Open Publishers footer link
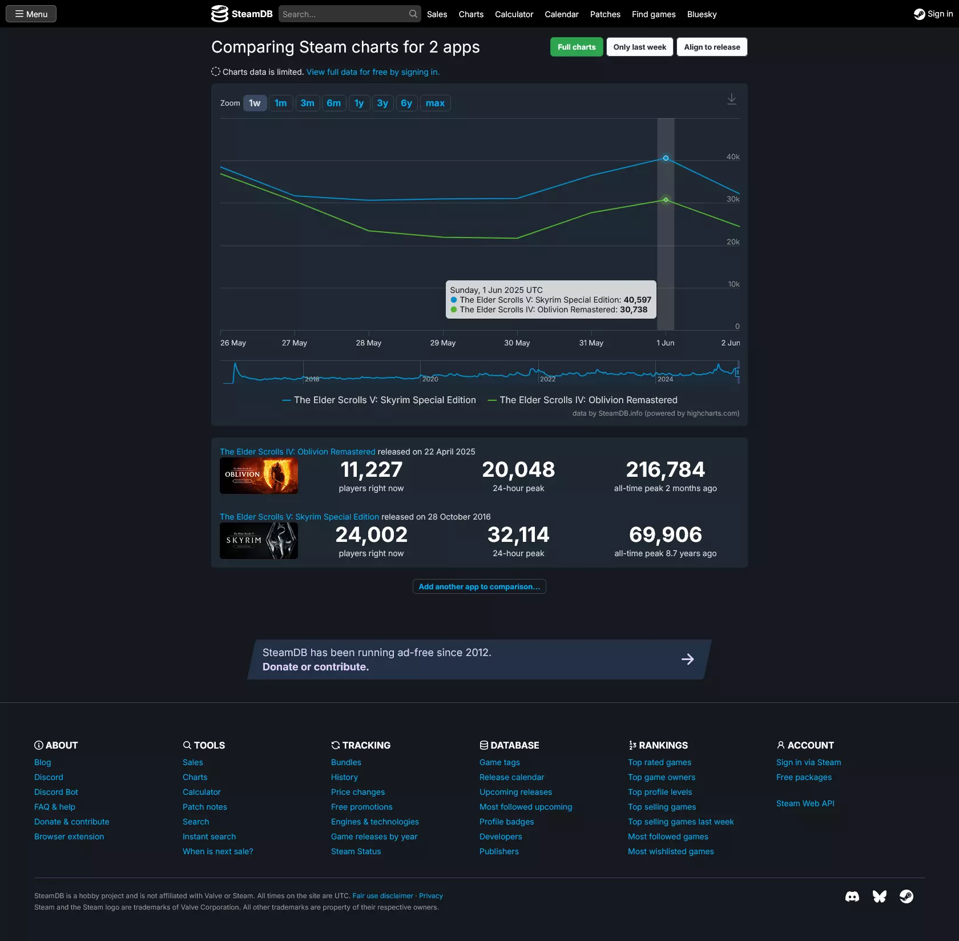This screenshot has height=941, width=959. coord(499,851)
